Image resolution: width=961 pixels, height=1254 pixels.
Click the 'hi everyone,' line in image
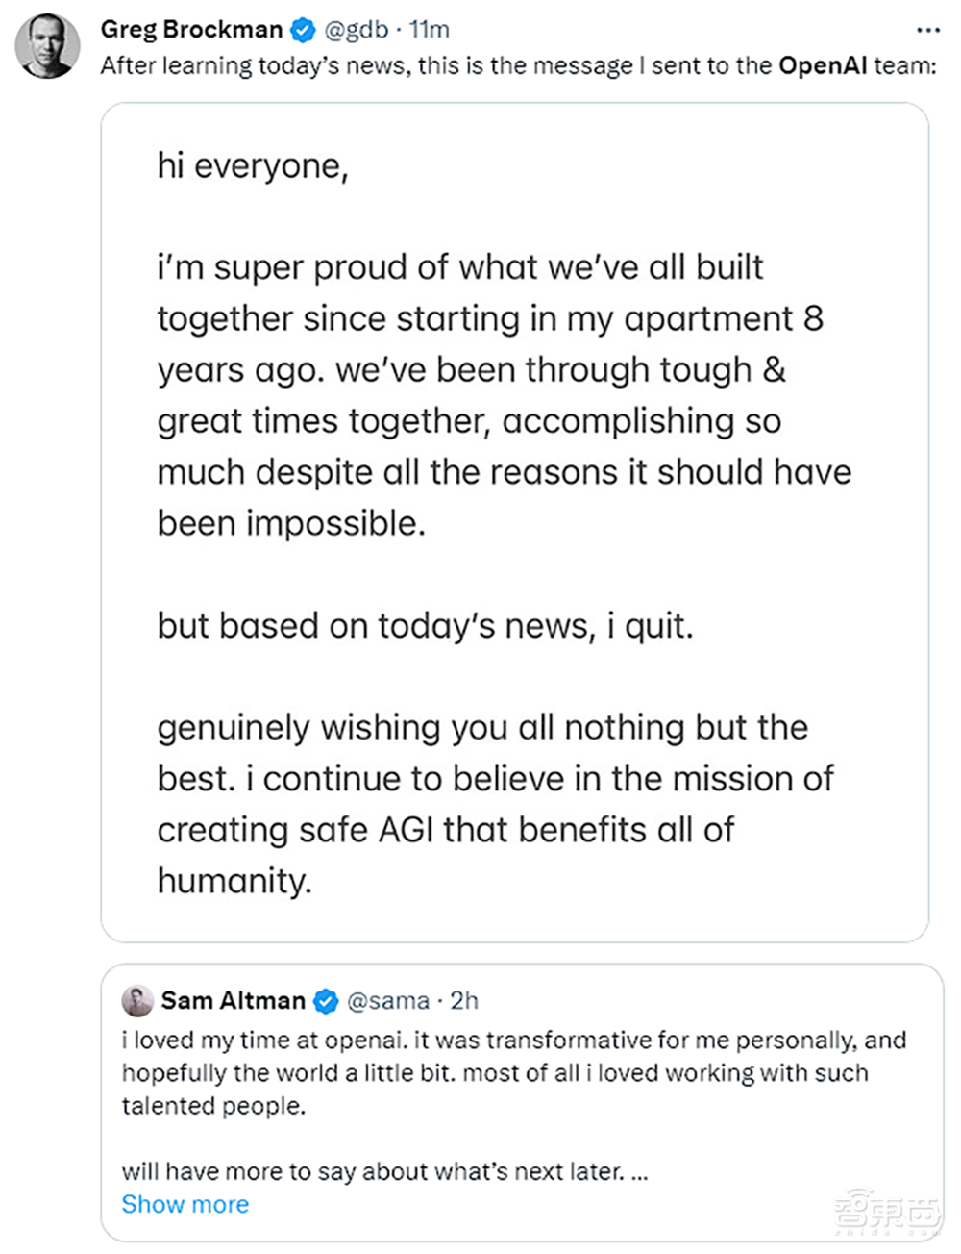coord(253,166)
